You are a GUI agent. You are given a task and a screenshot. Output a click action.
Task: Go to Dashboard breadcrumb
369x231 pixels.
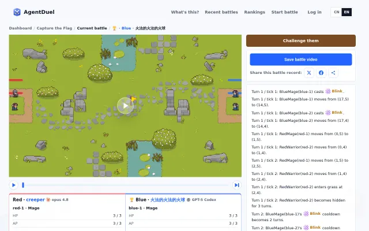(20, 28)
